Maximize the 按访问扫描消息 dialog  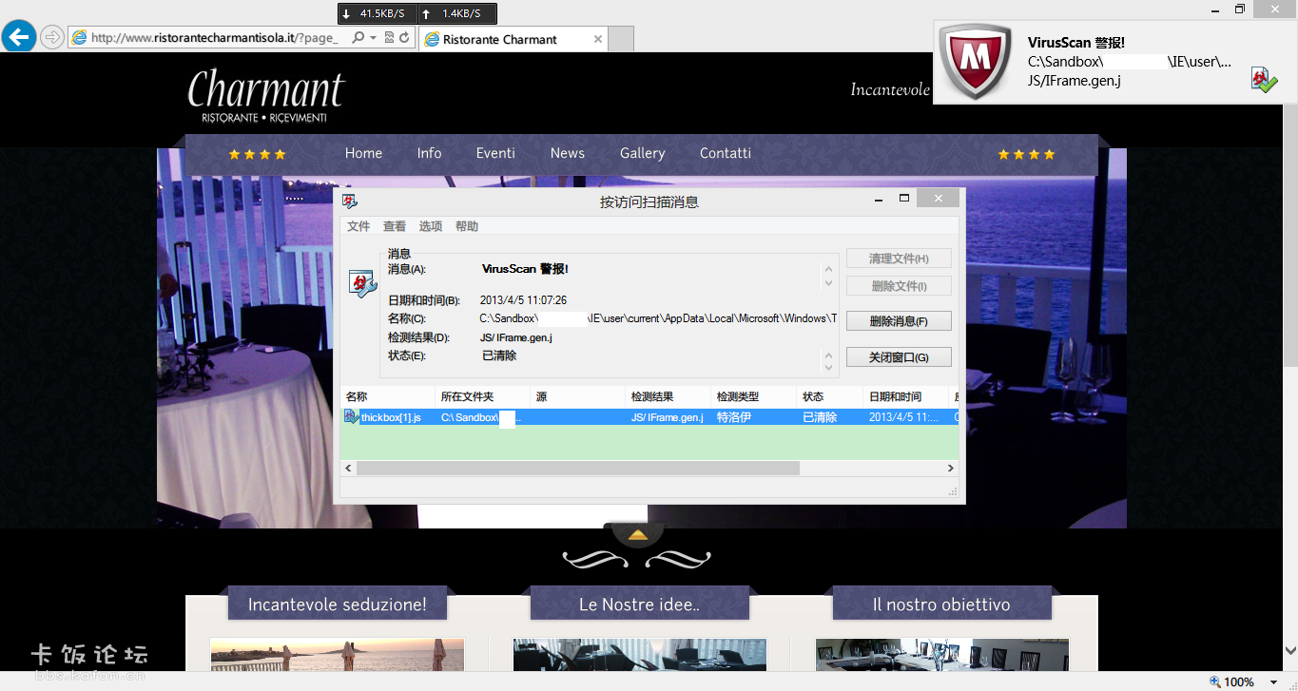pyautogui.click(x=904, y=199)
